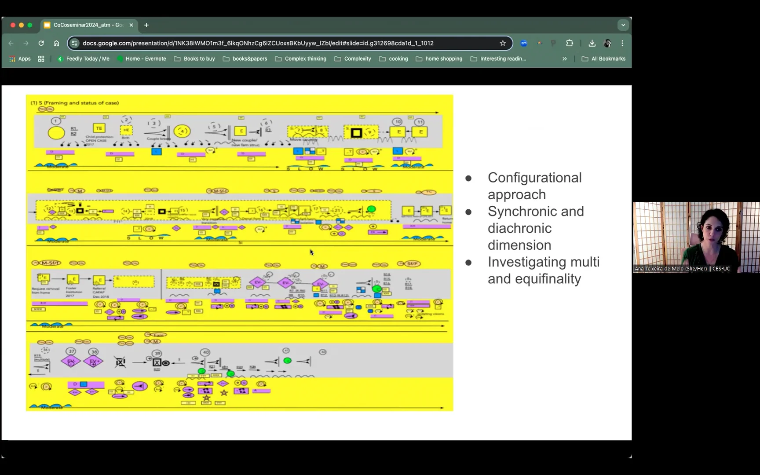Reload the page with the refresh icon
760x475 pixels.
click(x=41, y=43)
